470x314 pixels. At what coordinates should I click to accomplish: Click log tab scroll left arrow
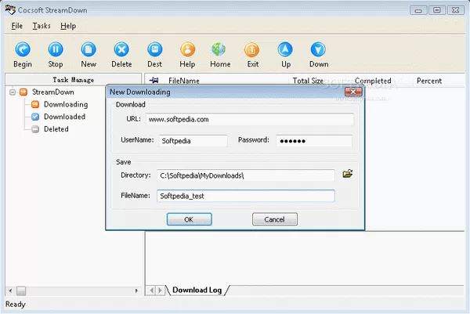[152, 291]
